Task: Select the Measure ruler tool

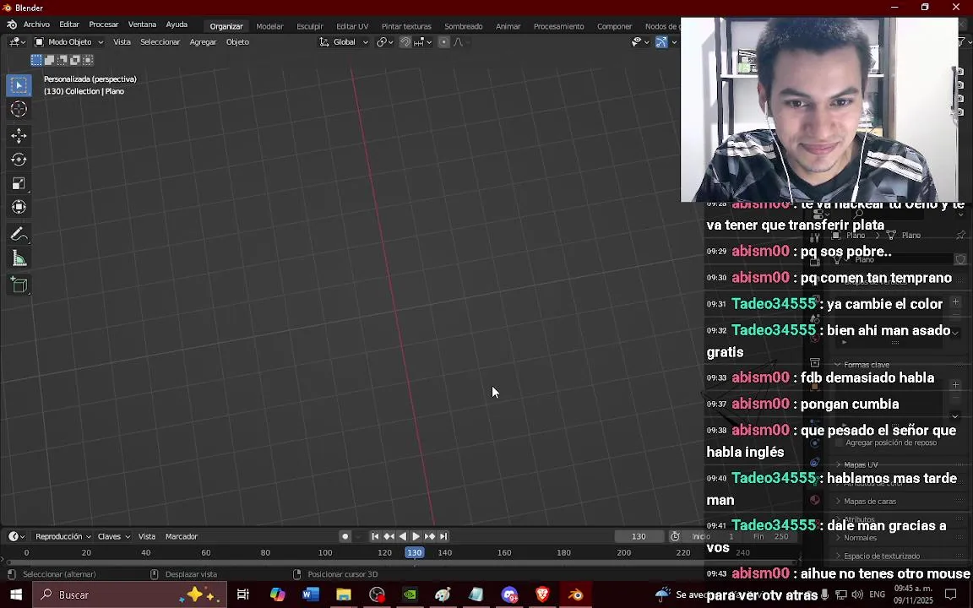Action: coord(19,258)
